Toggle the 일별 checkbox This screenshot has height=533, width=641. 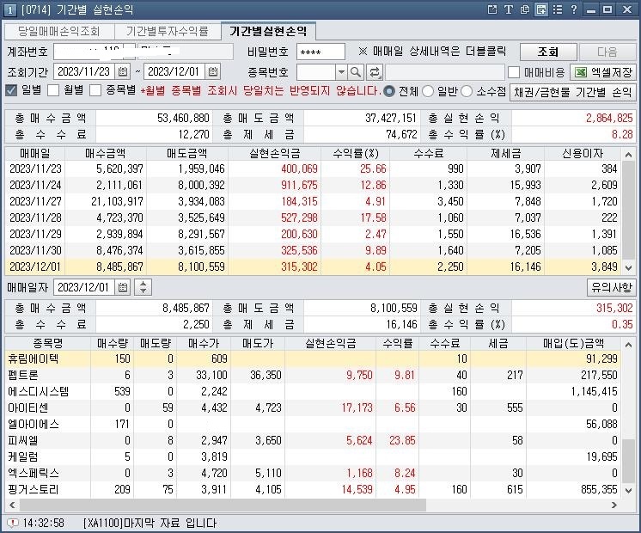(11, 90)
